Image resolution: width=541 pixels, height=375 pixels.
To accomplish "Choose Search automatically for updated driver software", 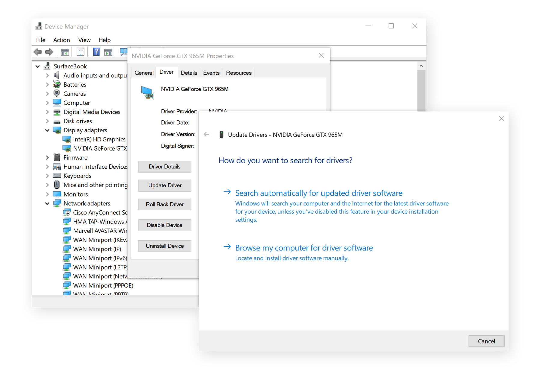I will tap(319, 193).
